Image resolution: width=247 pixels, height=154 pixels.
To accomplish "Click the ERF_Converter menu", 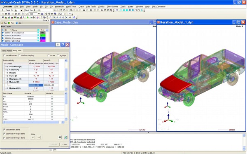I will 158,7.
